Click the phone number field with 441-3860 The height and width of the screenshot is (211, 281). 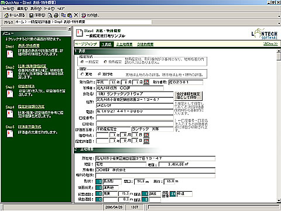click(x=135, y=111)
